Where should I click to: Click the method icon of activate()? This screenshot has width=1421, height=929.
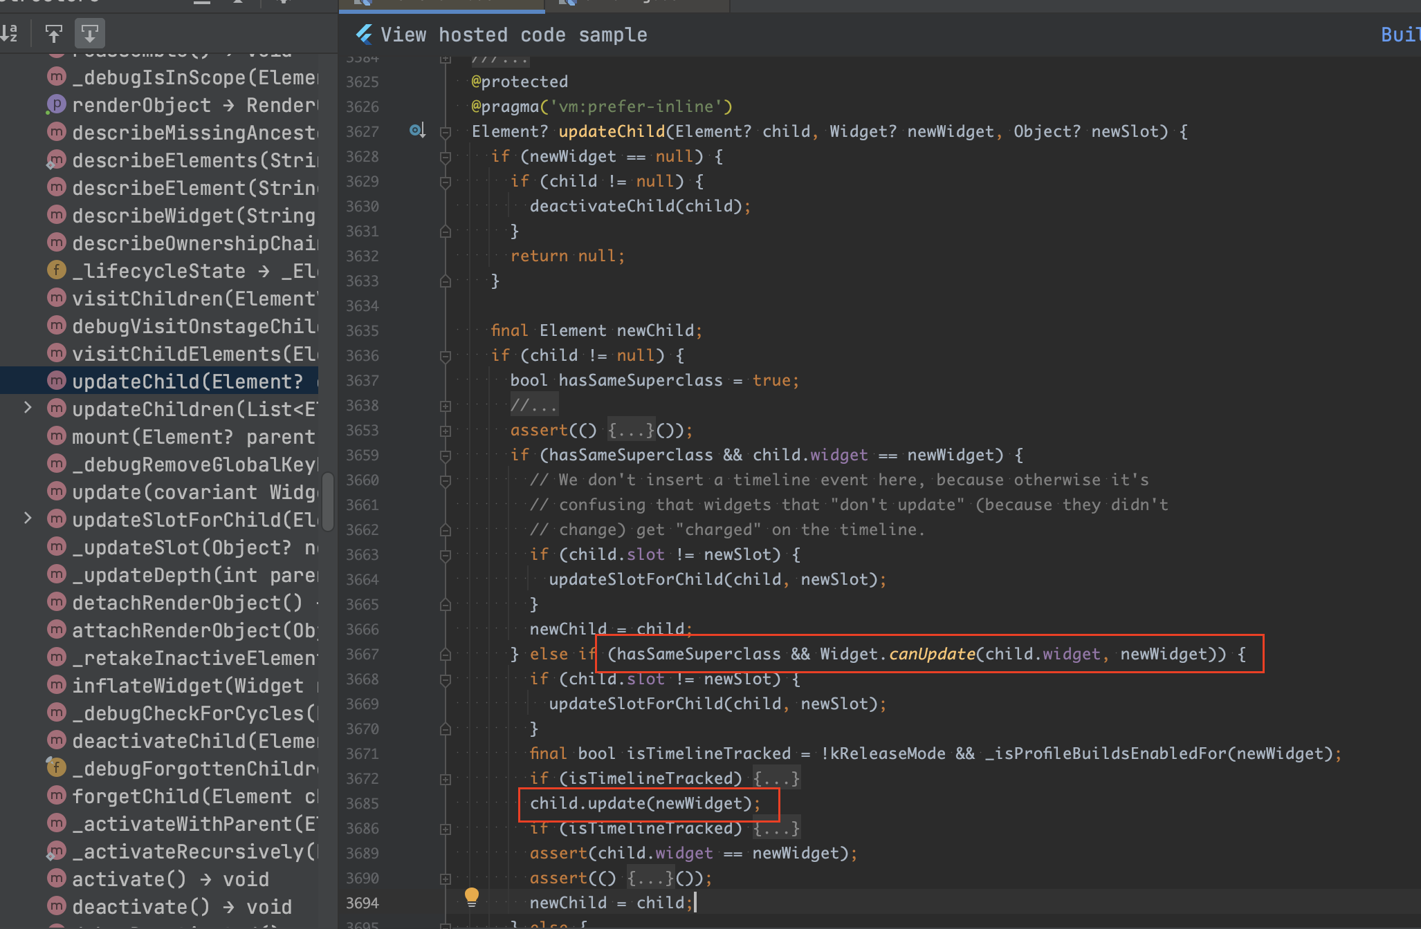click(x=57, y=879)
